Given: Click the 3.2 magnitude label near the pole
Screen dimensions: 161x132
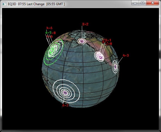Looking at the screenshot, I should click(x=85, y=24).
